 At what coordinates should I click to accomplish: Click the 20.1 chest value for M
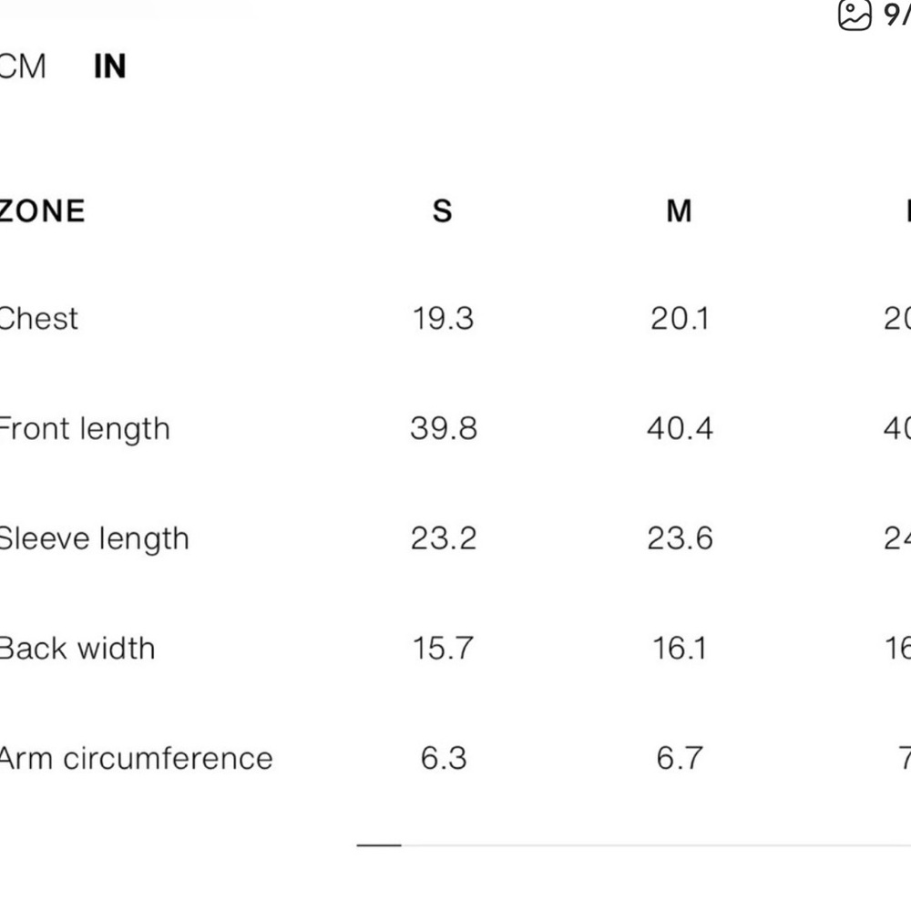(680, 319)
